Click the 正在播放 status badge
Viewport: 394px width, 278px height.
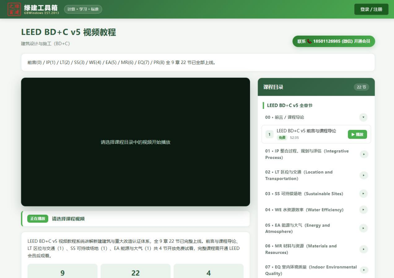coord(38,219)
